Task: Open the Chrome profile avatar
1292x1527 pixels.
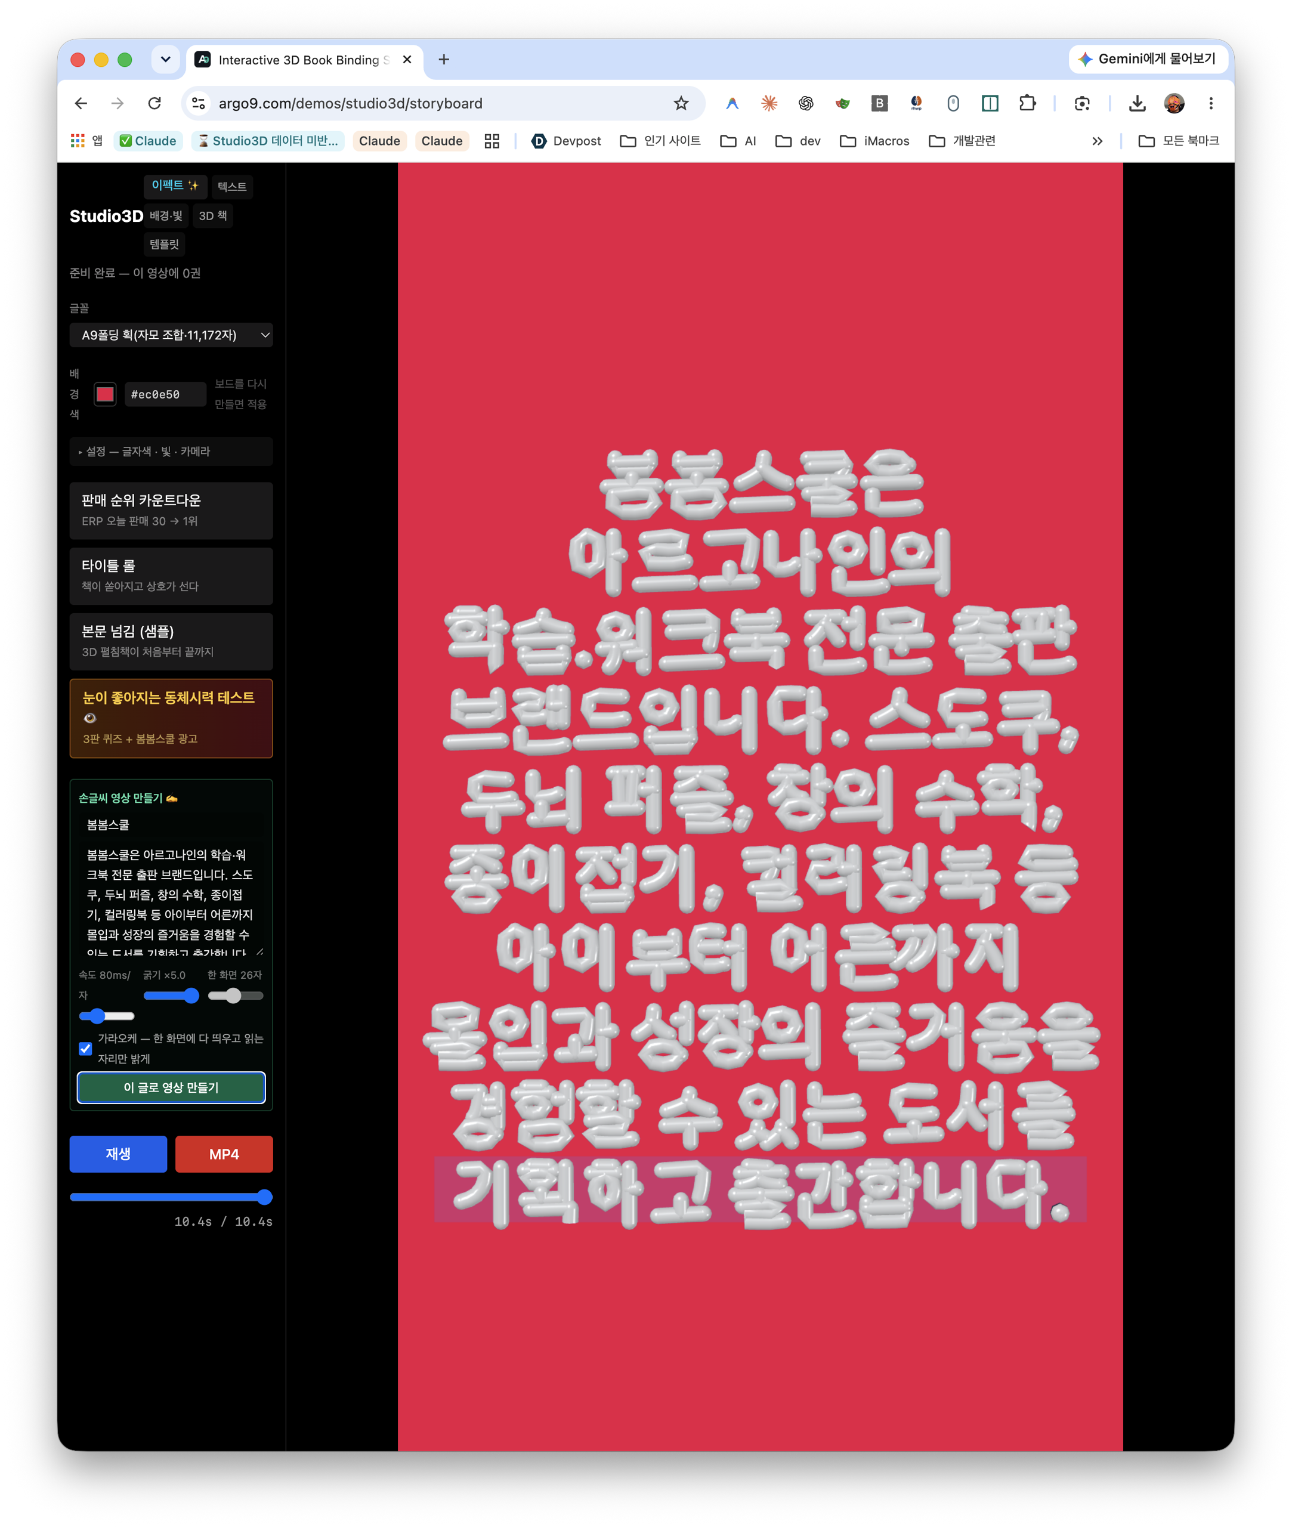Action: click(1174, 103)
